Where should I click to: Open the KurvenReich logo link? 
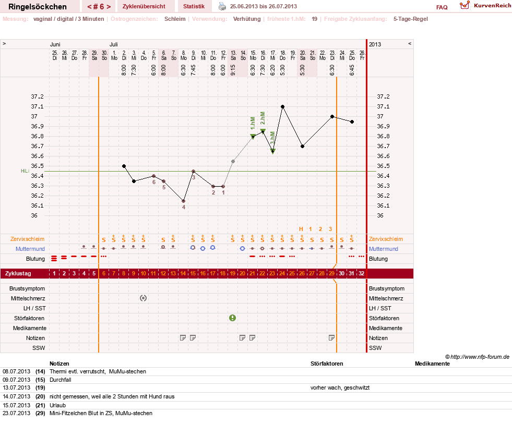[x=485, y=6]
